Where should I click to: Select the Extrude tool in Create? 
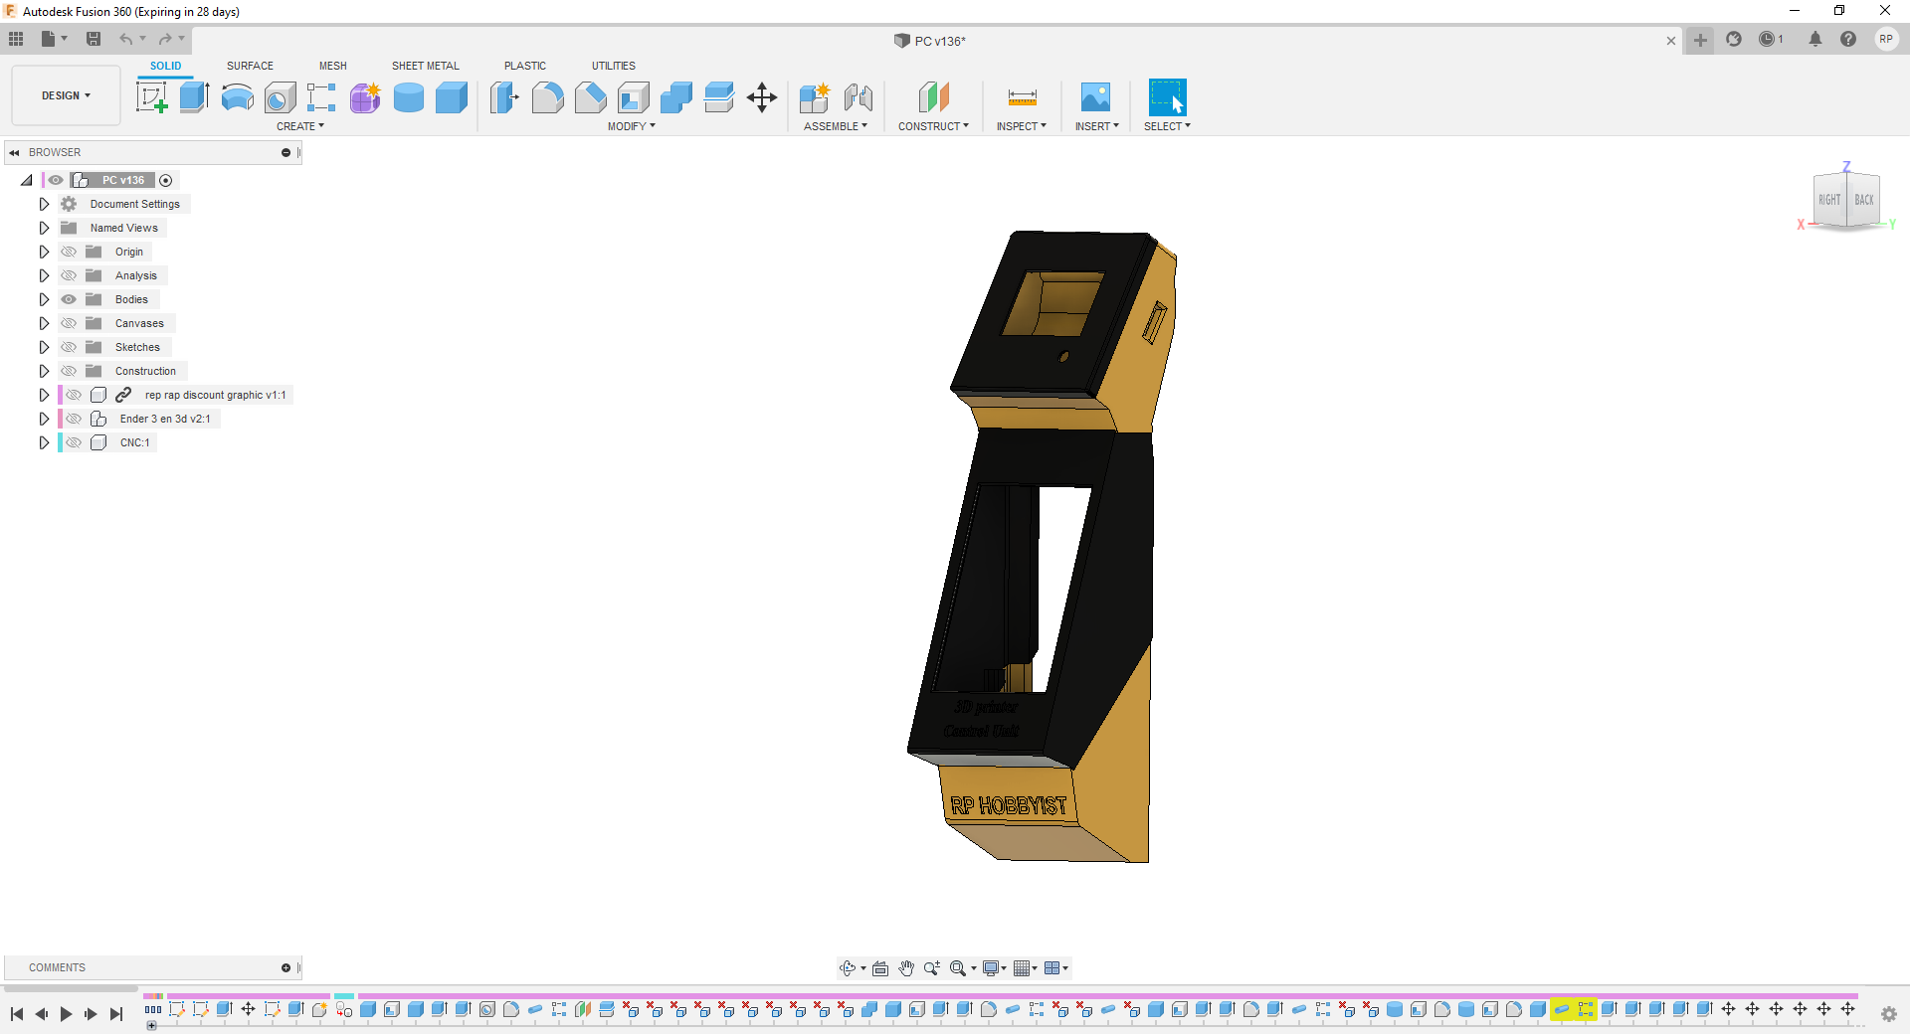[x=194, y=97]
